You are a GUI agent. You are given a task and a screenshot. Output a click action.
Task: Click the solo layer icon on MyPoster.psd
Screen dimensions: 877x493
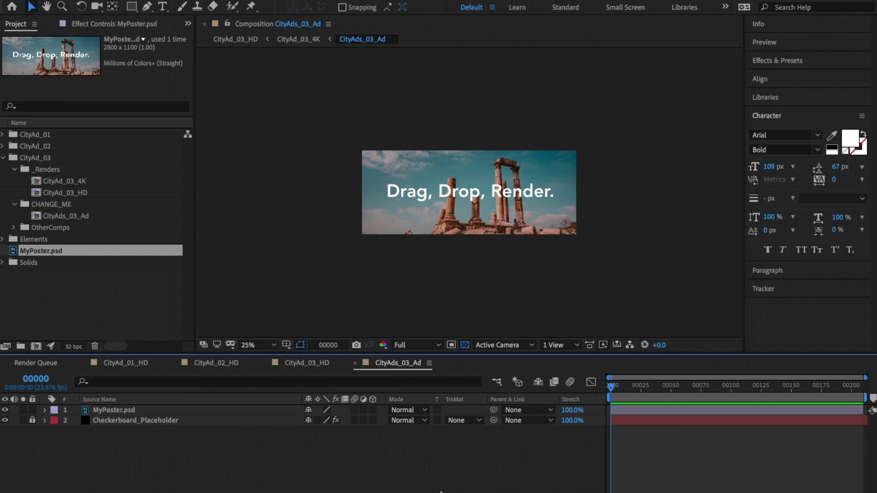coord(23,409)
